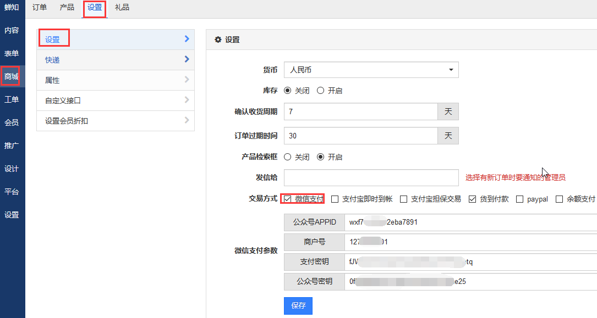
Task: Uncheck the 微信支付 checkbox
Action: [288, 199]
